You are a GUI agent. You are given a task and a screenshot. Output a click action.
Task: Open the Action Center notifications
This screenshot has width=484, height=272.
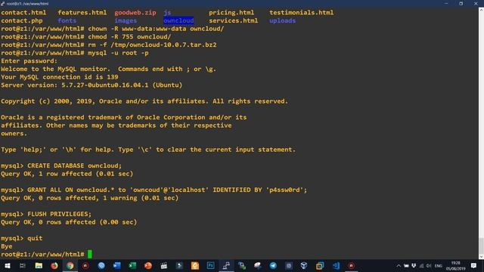474,265
